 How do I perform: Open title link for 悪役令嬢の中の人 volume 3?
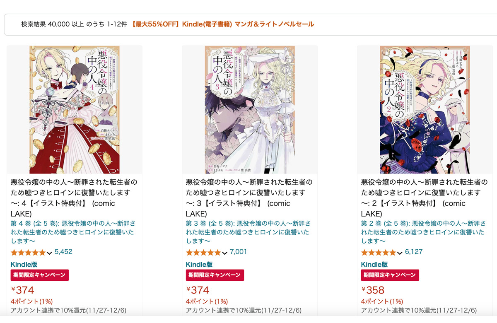coord(249,198)
